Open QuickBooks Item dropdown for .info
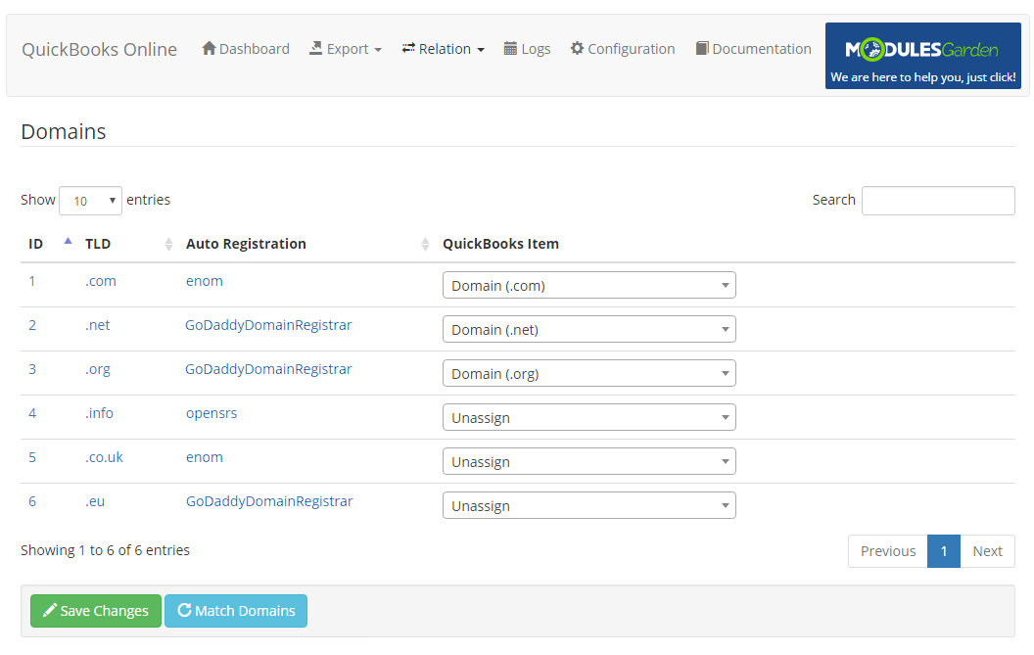This screenshot has width=1034, height=655. pos(588,417)
